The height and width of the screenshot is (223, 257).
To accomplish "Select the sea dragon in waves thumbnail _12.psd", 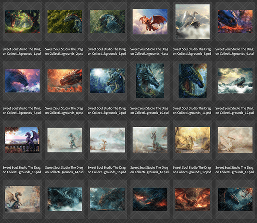I will (235, 81).
